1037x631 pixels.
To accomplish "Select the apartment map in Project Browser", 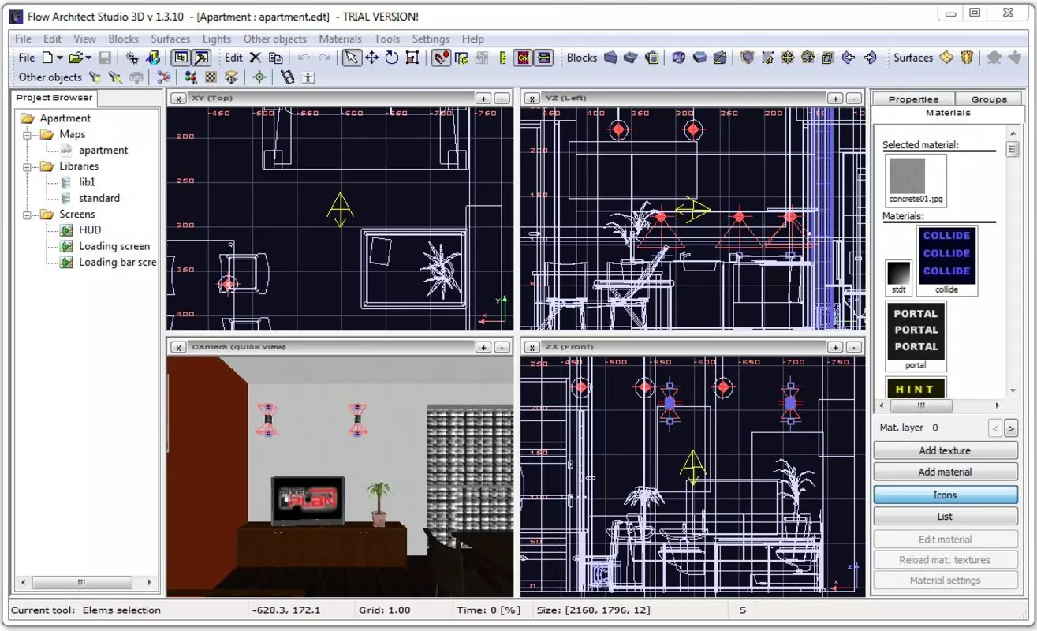I will click(x=103, y=150).
